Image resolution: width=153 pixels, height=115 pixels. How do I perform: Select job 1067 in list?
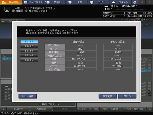(x=7, y=59)
